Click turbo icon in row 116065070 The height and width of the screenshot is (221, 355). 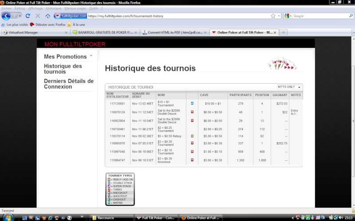[x=192, y=143]
